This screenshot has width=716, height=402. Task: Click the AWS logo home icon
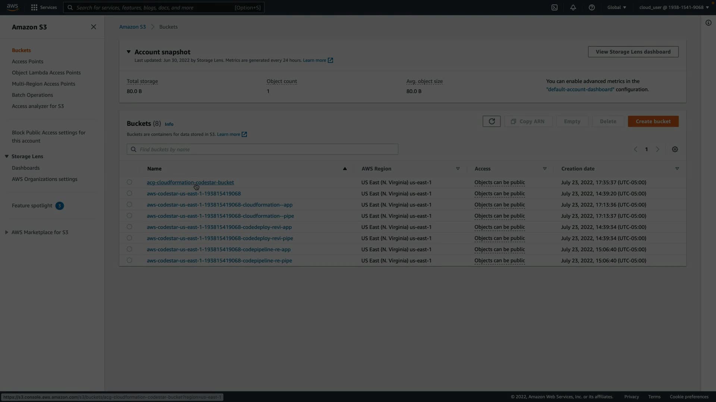pyautogui.click(x=12, y=7)
